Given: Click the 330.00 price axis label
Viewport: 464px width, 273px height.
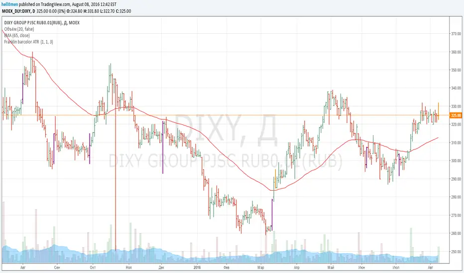Looking at the screenshot, I should click(456, 106).
